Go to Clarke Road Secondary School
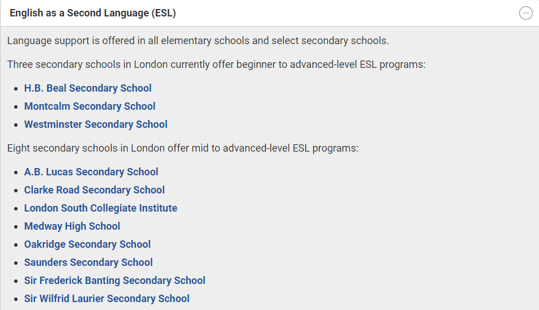Image resolution: width=539 pixels, height=310 pixels. [x=94, y=190]
